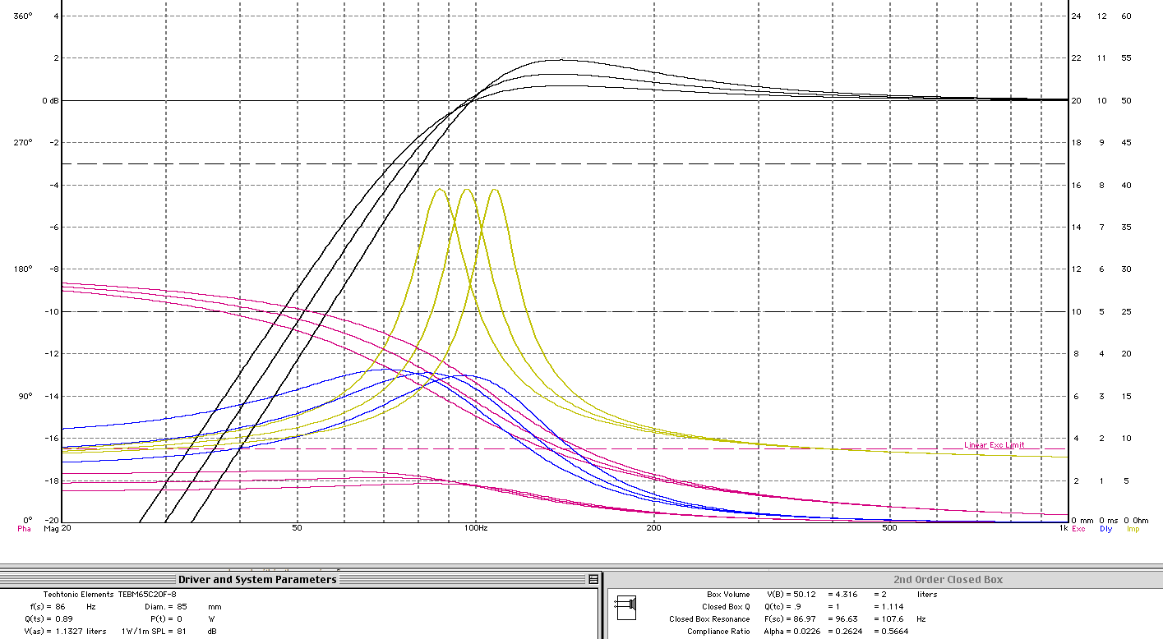Screen dimensions: 1163x639
Task: Click the Compliance Ratio row label
Action: (718, 632)
